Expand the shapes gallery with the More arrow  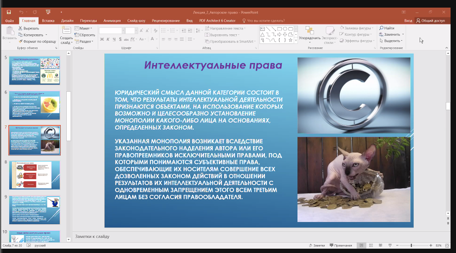pyautogui.click(x=296, y=40)
